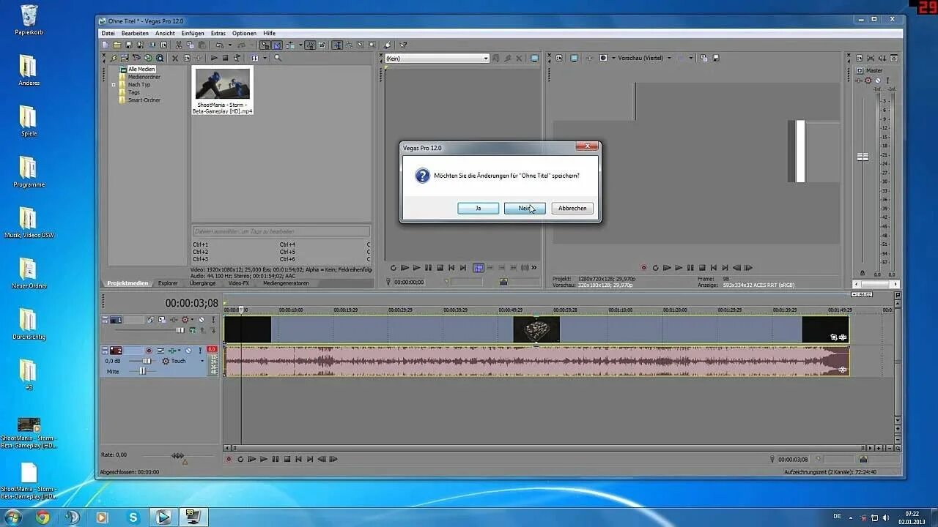Viewport: 938px width, 527px height.
Task: Click Abbrechen to cancel the dialog
Action: point(572,209)
